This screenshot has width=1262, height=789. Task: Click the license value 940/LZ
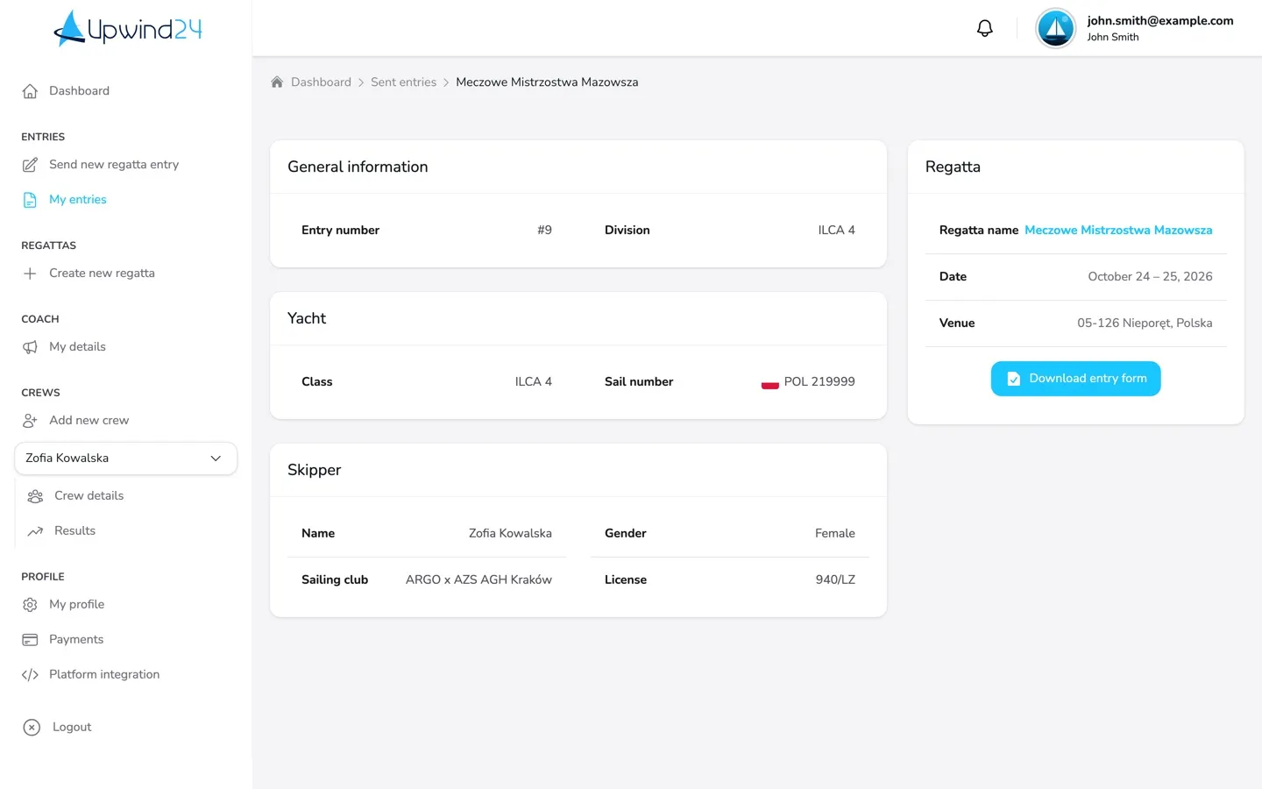tap(835, 580)
